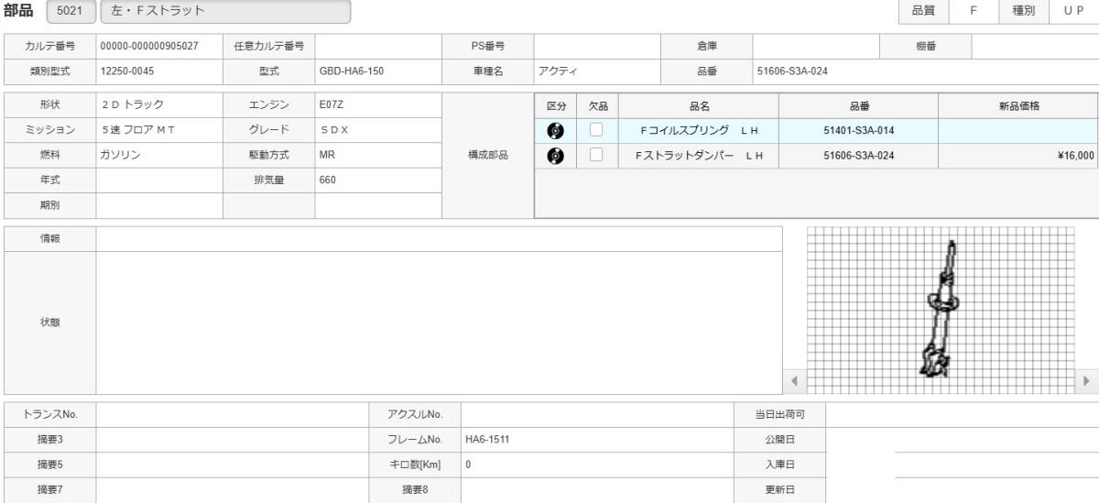Click the empty PS番号 field
The image size is (1099, 503).
click(x=597, y=46)
